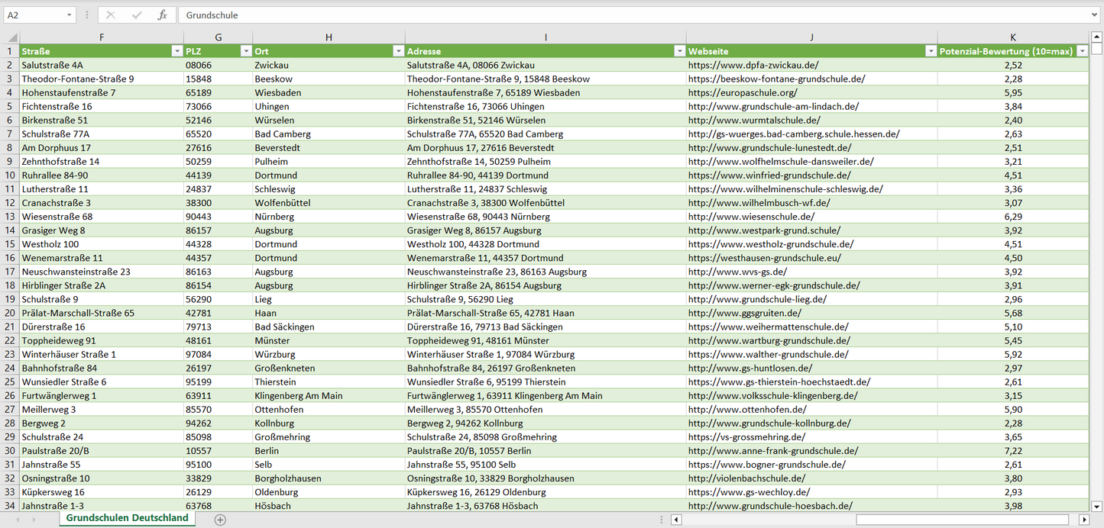Click the Enter checkmark icon in formula bar

pyautogui.click(x=137, y=15)
